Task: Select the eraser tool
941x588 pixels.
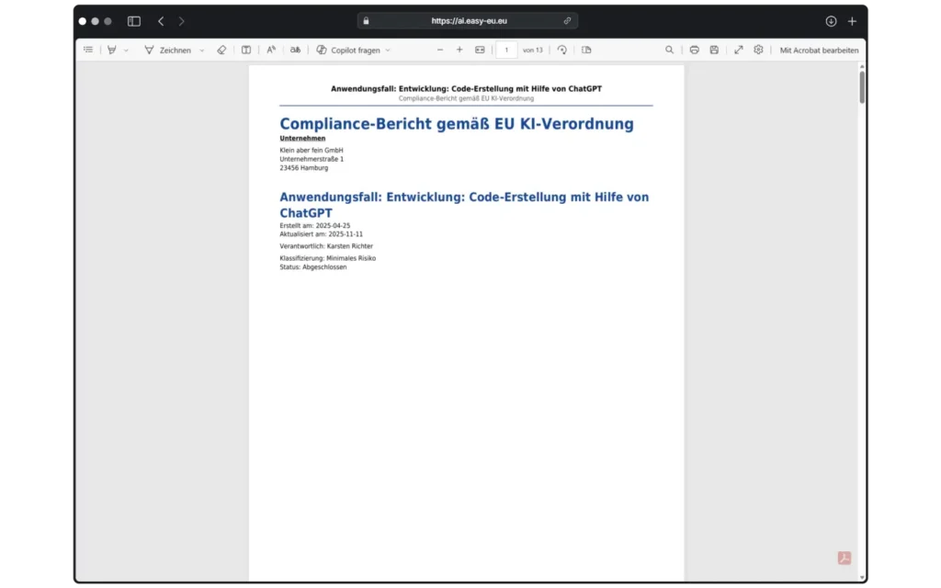Action: (x=221, y=50)
